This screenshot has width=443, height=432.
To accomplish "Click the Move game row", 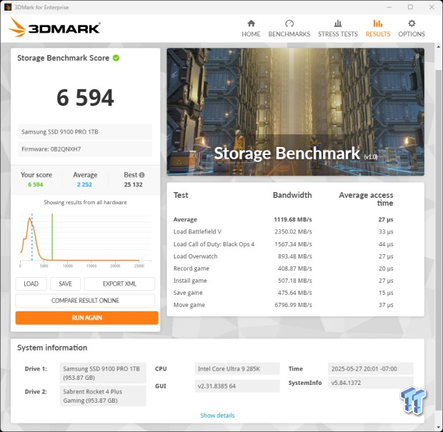I will click(284, 305).
